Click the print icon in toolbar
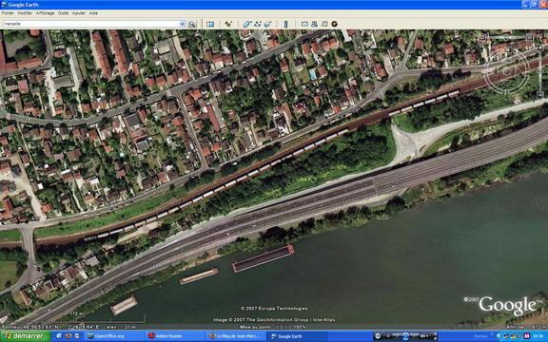 tap(314, 24)
